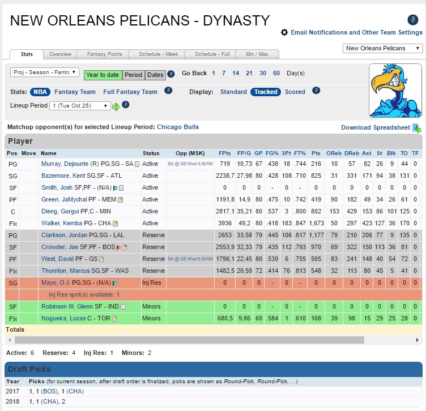Image resolution: width=426 pixels, height=411 pixels.
Task: Open Gorgui Dieng's player link
Action: click(60, 212)
